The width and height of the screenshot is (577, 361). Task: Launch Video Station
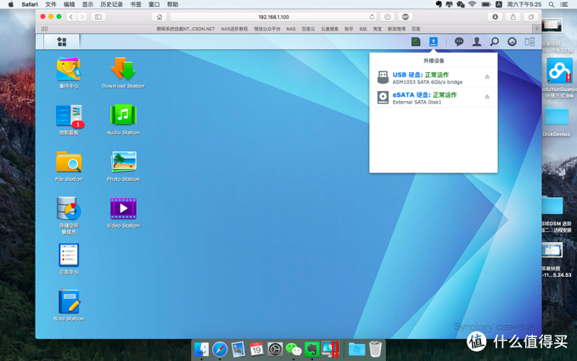click(123, 208)
